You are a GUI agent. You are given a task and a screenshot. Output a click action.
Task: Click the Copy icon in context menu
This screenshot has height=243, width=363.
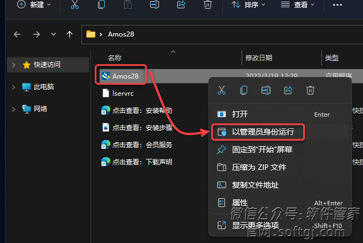pyautogui.click(x=244, y=90)
